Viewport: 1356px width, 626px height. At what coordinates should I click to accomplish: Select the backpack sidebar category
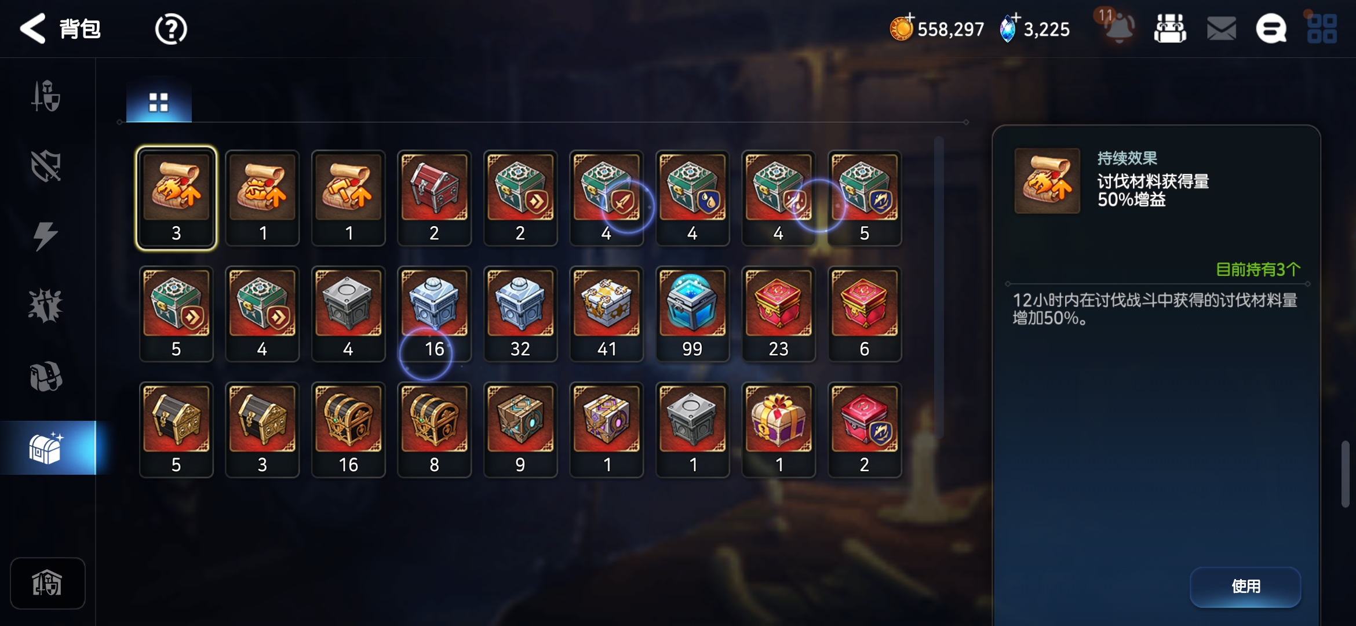pos(46,377)
